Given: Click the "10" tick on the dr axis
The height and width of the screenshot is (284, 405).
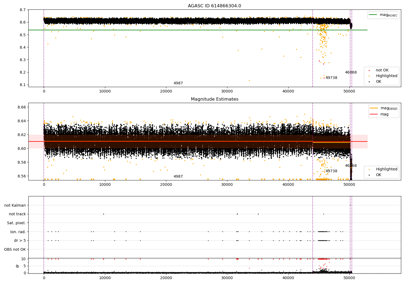Looking at the screenshot, I should pos(23,259).
